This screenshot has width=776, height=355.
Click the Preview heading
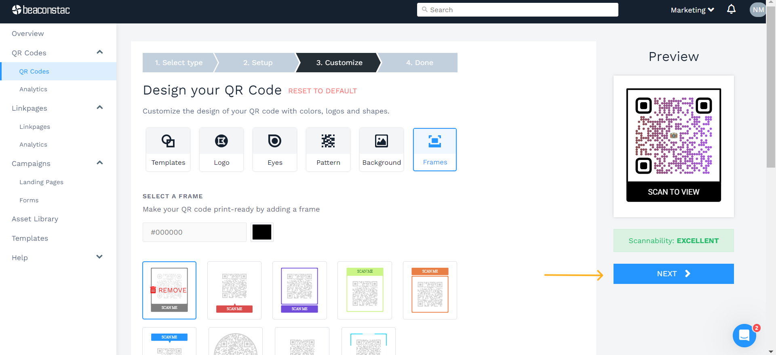pyautogui.click(x=673, y=57)
